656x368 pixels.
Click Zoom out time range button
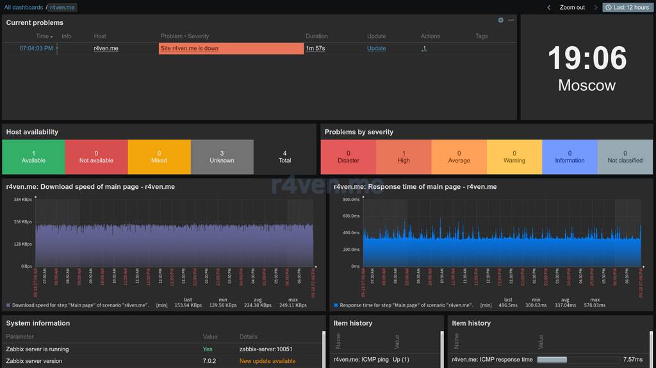click(572, 8)
